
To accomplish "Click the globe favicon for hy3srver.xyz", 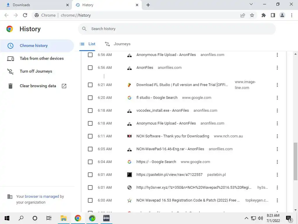I will click(x=130, y=188).
